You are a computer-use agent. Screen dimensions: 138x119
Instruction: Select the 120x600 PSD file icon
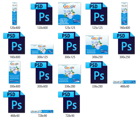click(41, 14)
